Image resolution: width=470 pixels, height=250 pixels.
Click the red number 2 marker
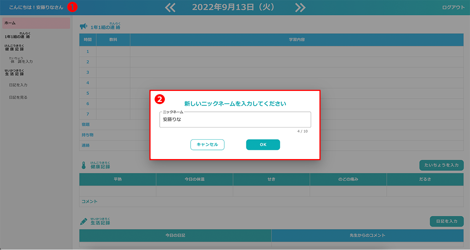(x=160, y=99)
